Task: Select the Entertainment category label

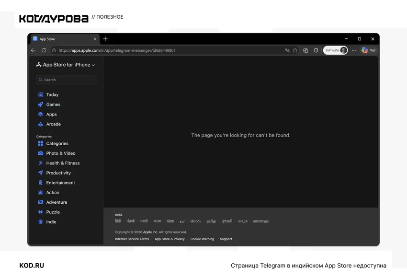Action: 60,183
